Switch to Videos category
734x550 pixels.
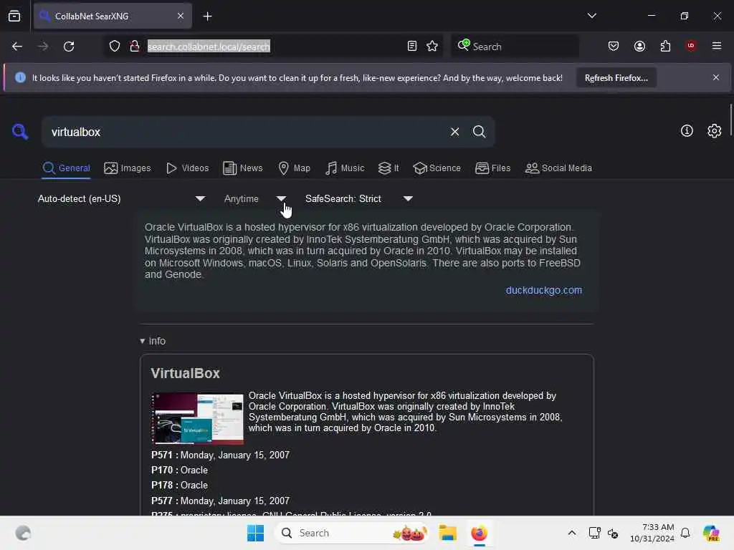(187, 168)
